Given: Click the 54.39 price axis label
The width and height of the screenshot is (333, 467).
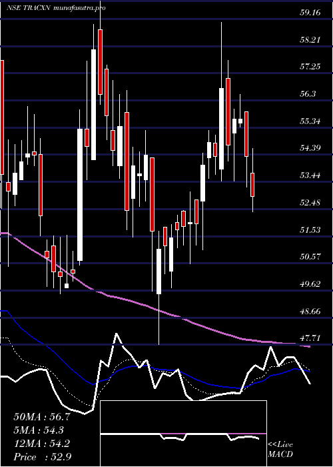Looking at the screenshot, I should click(x=310, y=148).
